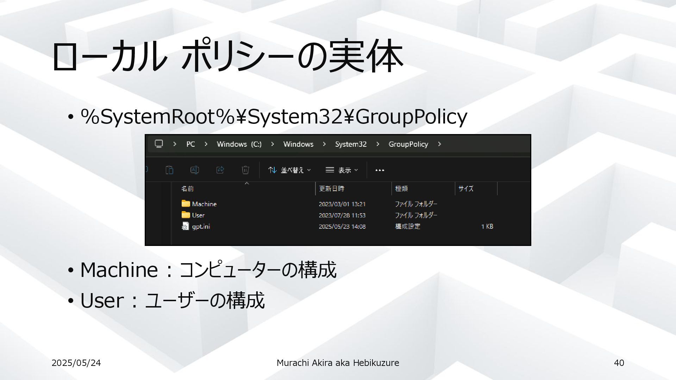Viewport: 676px width, 380px height.
Task: Expand chevron after System32 breadcrumb
Action: pos(378,144)
